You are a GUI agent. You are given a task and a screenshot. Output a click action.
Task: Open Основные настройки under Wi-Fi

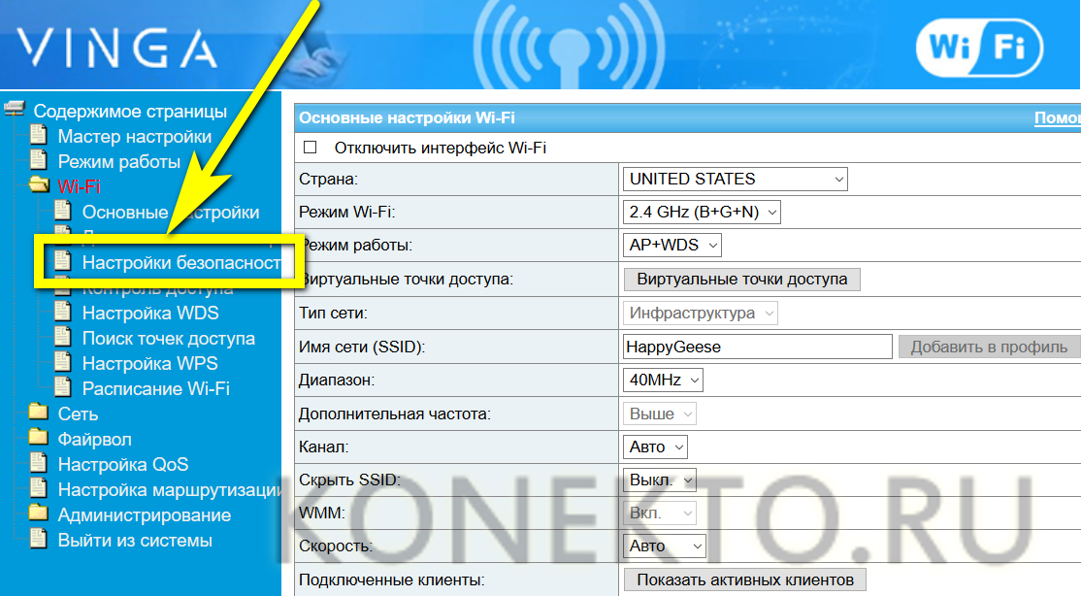[x=170, y=212]
